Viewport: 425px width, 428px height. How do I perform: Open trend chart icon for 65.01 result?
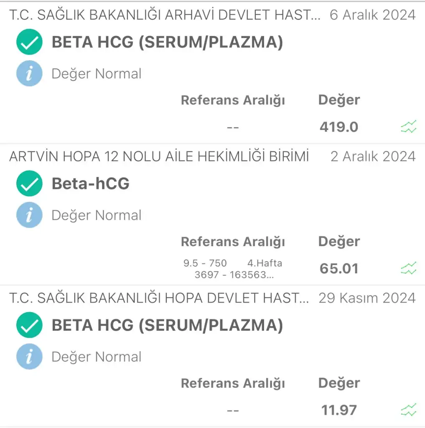[408, 268]
